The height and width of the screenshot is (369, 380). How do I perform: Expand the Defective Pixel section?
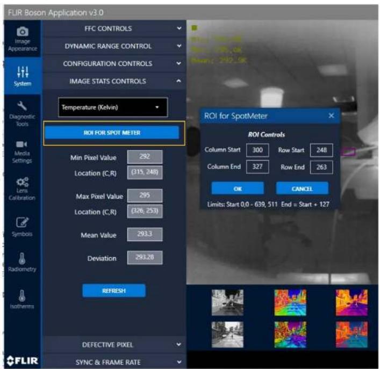pyautogui.click(x=114, y=344)
